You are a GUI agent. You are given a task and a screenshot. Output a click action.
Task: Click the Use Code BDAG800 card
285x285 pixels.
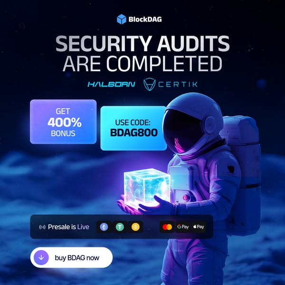[133, 128]
